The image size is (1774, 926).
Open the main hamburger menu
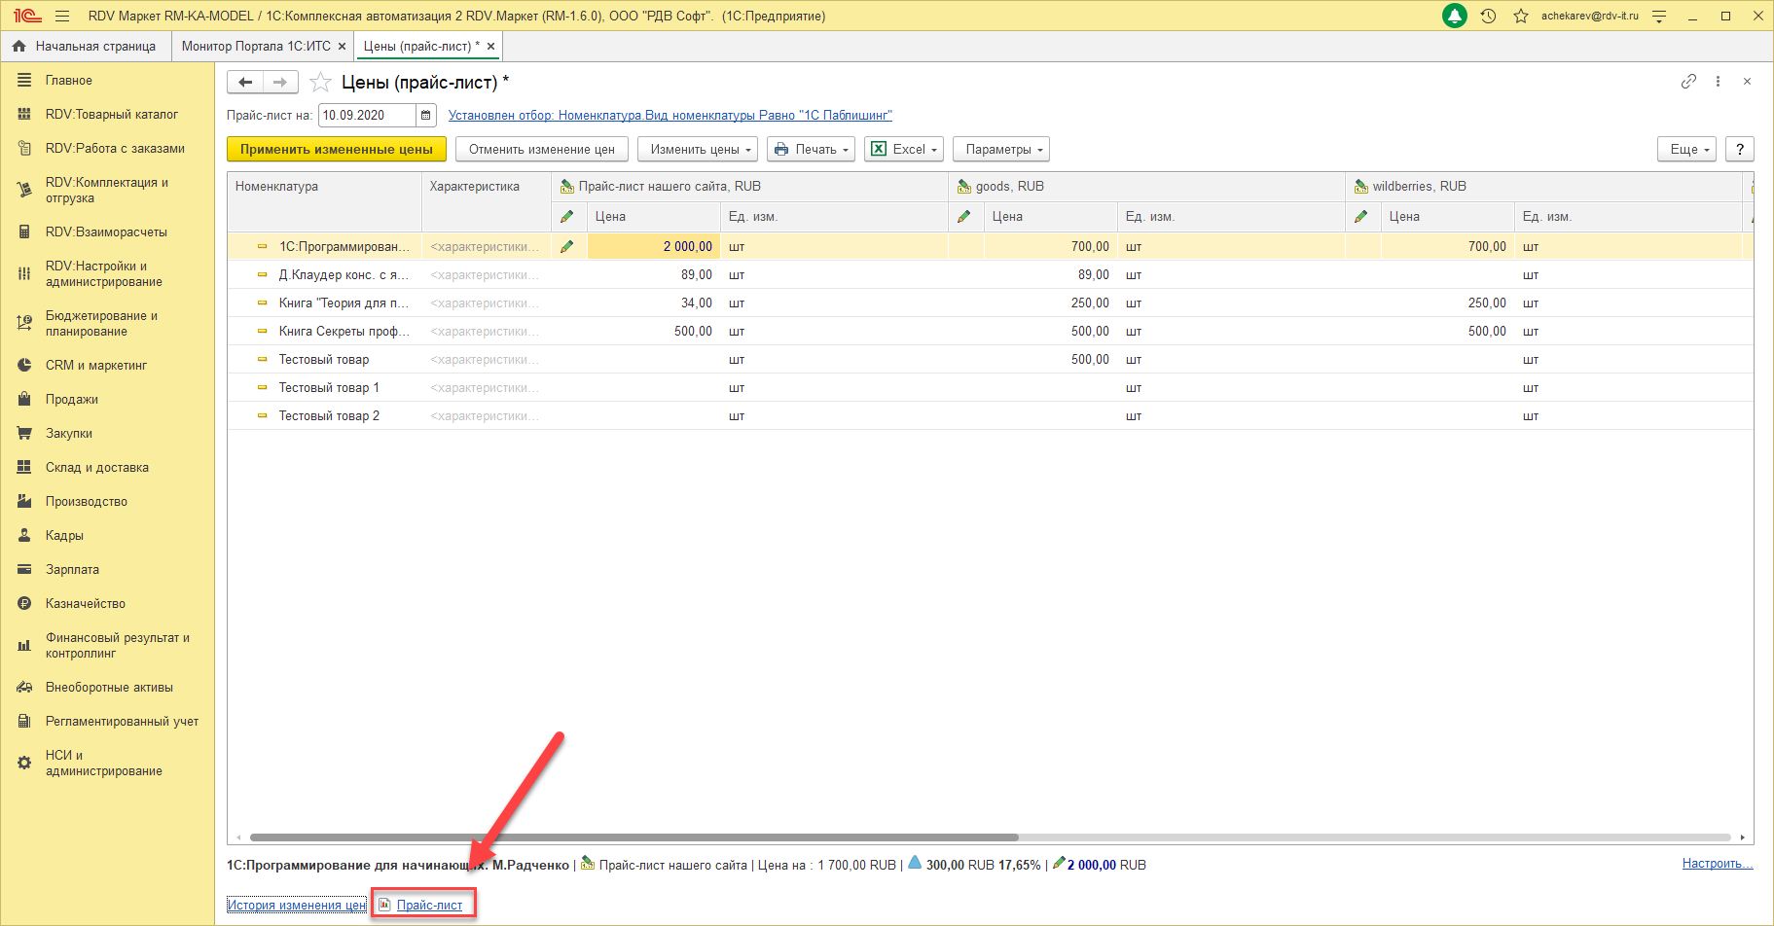(x=62, y=17)
